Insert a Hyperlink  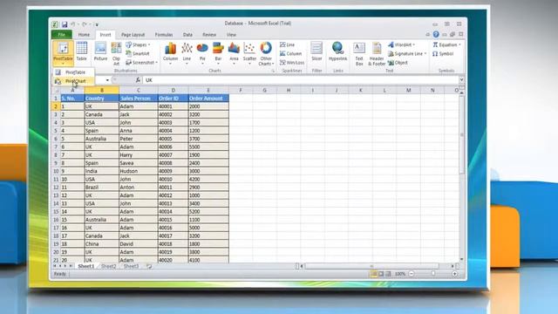(x=337, y=51)
